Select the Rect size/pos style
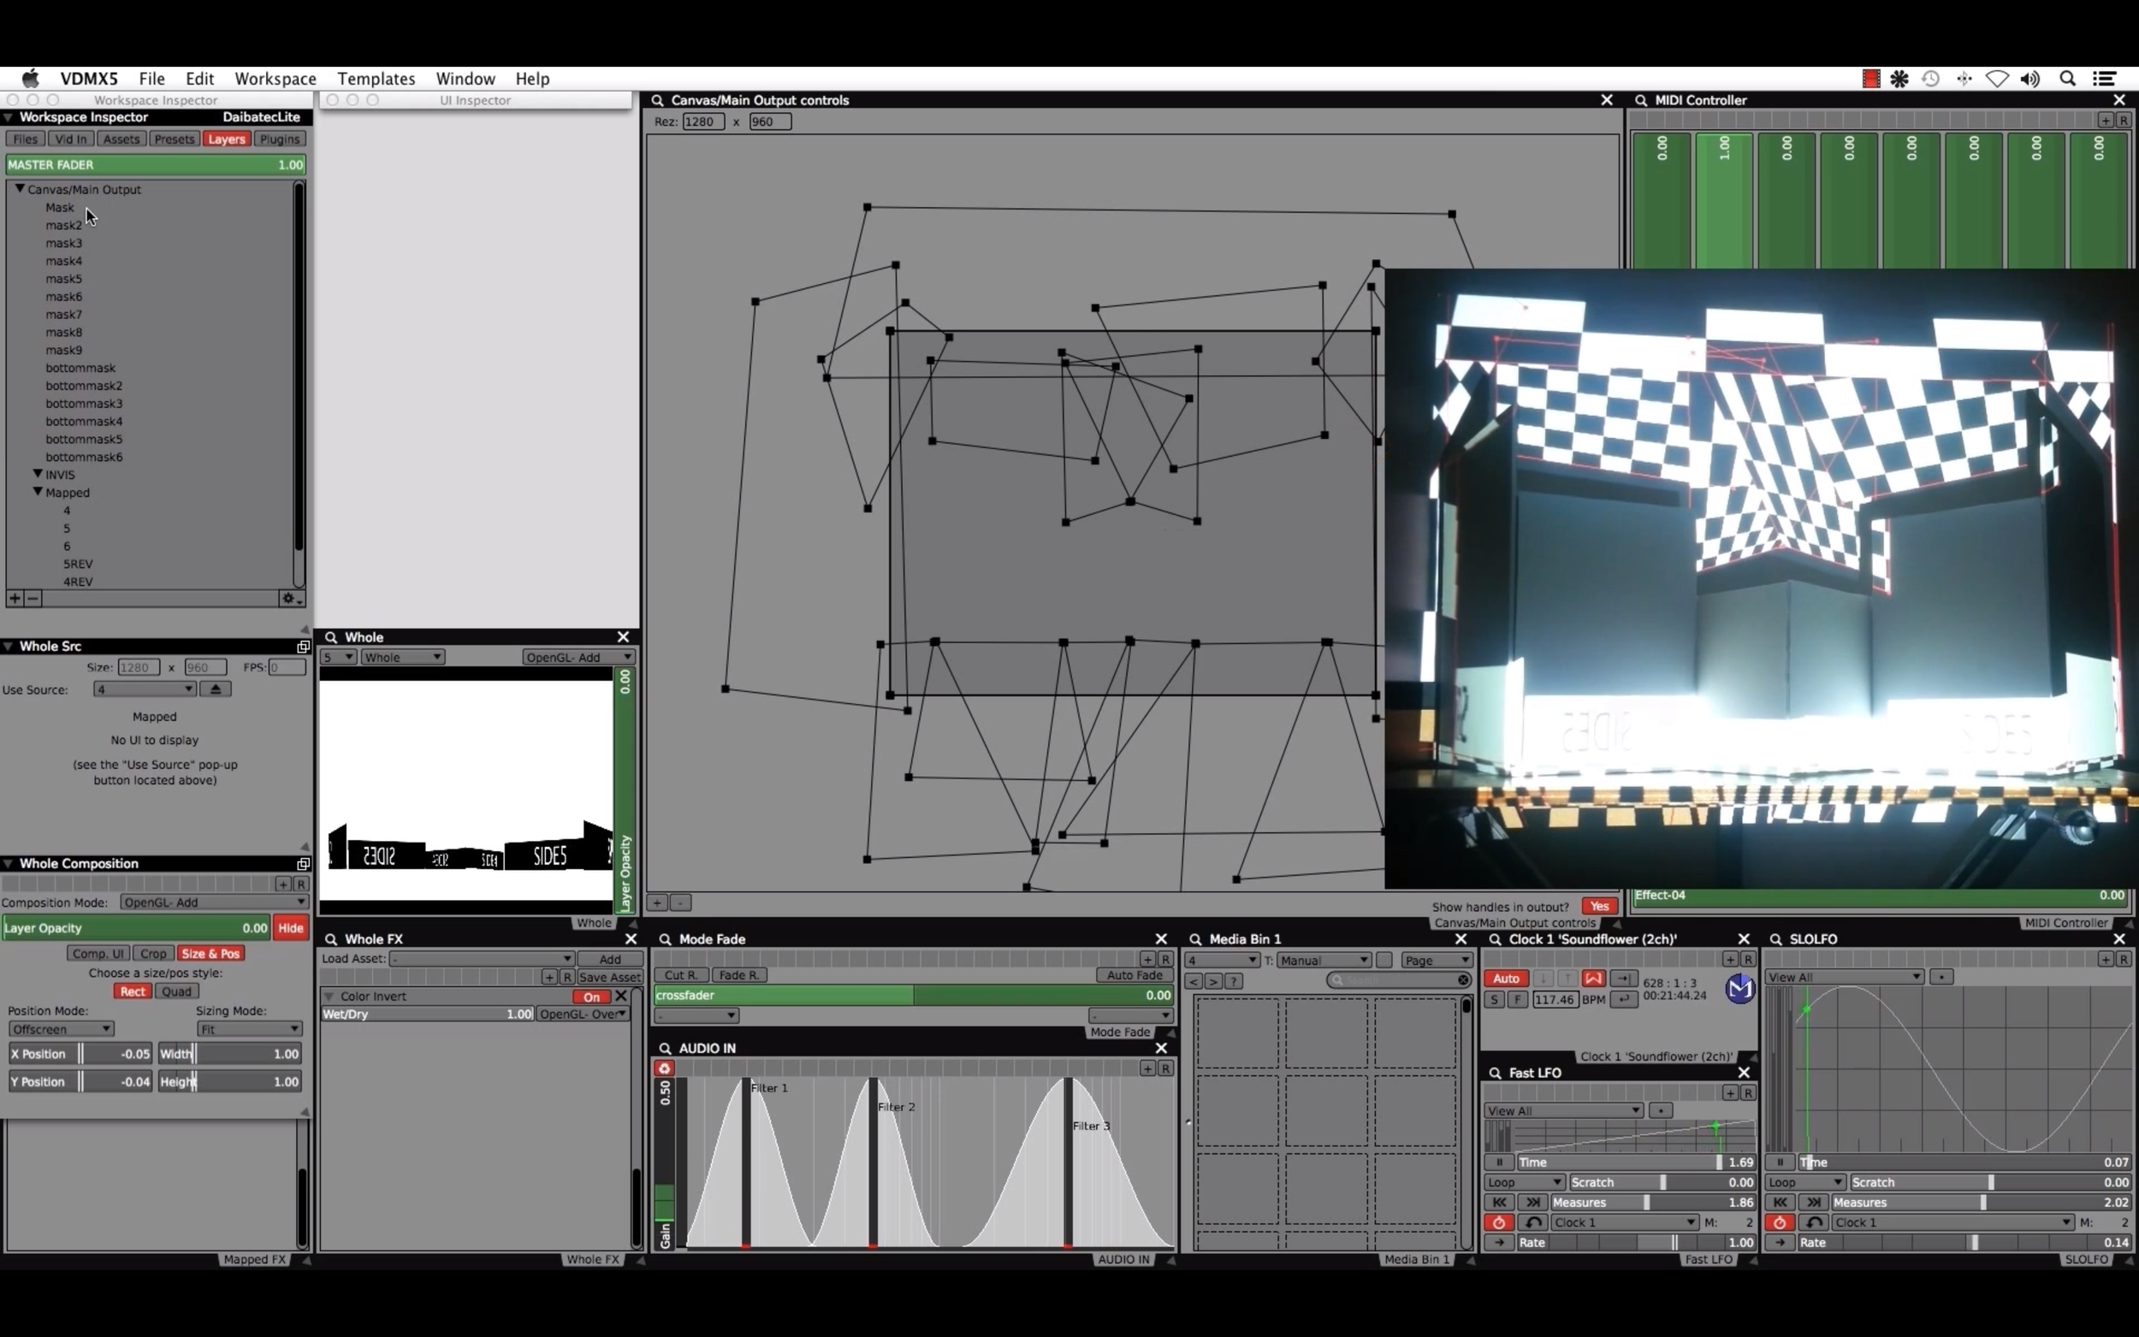This screenshot has width=2139, height=1337. pos(133,991)
